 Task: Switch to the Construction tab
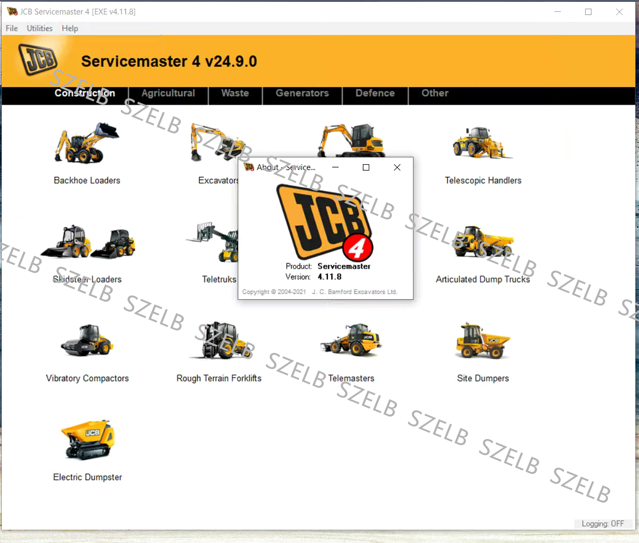point(85,93)
